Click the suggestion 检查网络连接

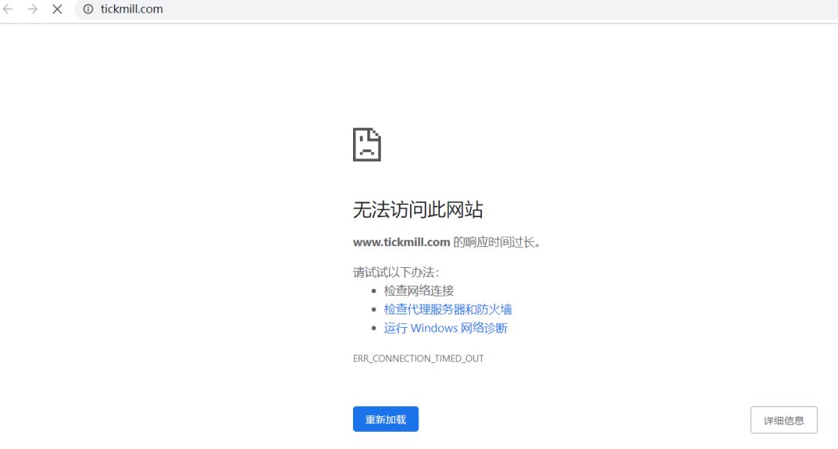(418, 290)
